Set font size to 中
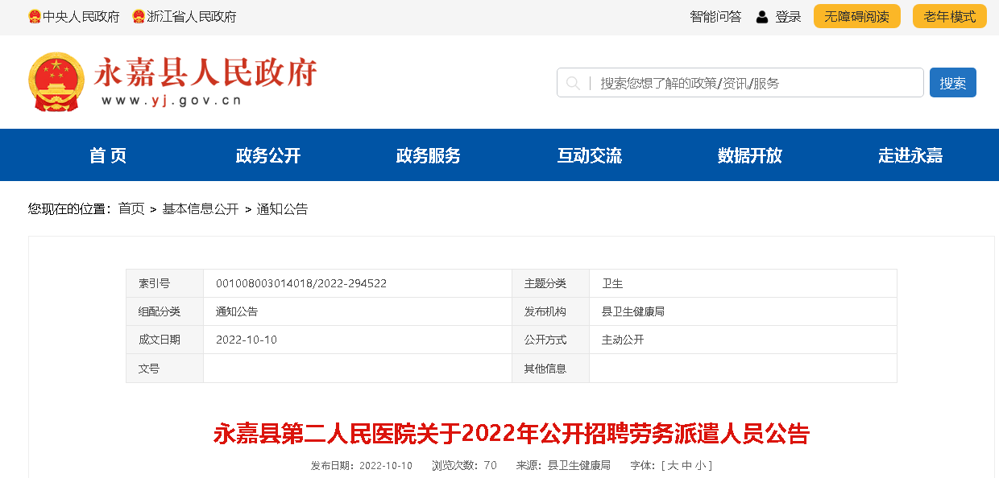 pos(686,465)
